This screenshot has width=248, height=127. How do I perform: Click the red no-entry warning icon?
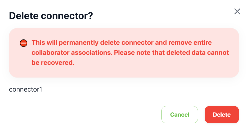point(24,43)
